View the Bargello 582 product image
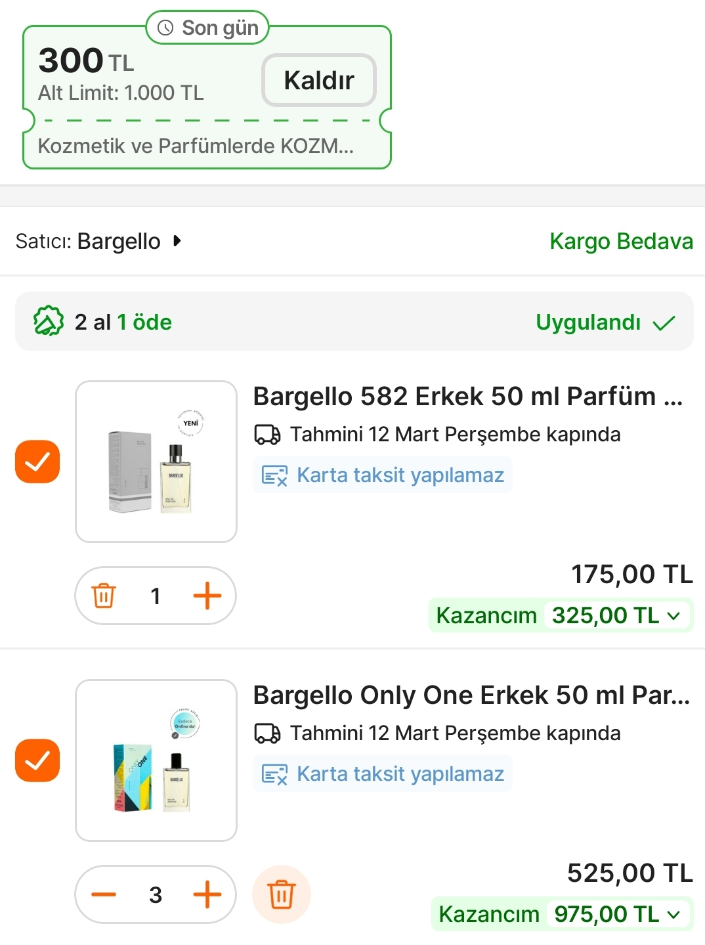Image resolution: width=705 pixels, height=945 pixels. (x=156, y=462)
